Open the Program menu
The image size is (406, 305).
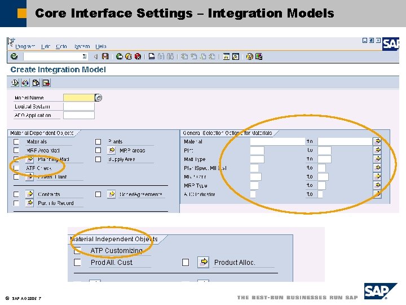click(25, 46)
